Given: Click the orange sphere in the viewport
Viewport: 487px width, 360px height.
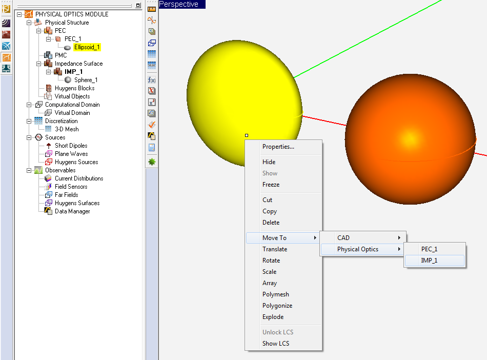Looking at the screenshot, I should coord(410,138).
